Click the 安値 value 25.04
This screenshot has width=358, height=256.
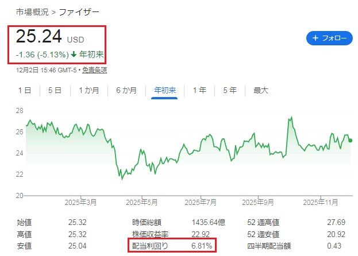78,246
